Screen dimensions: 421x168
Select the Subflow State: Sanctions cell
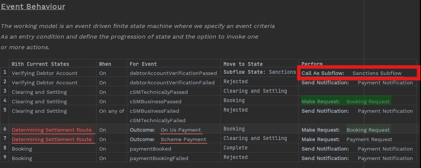click(259, 72)
